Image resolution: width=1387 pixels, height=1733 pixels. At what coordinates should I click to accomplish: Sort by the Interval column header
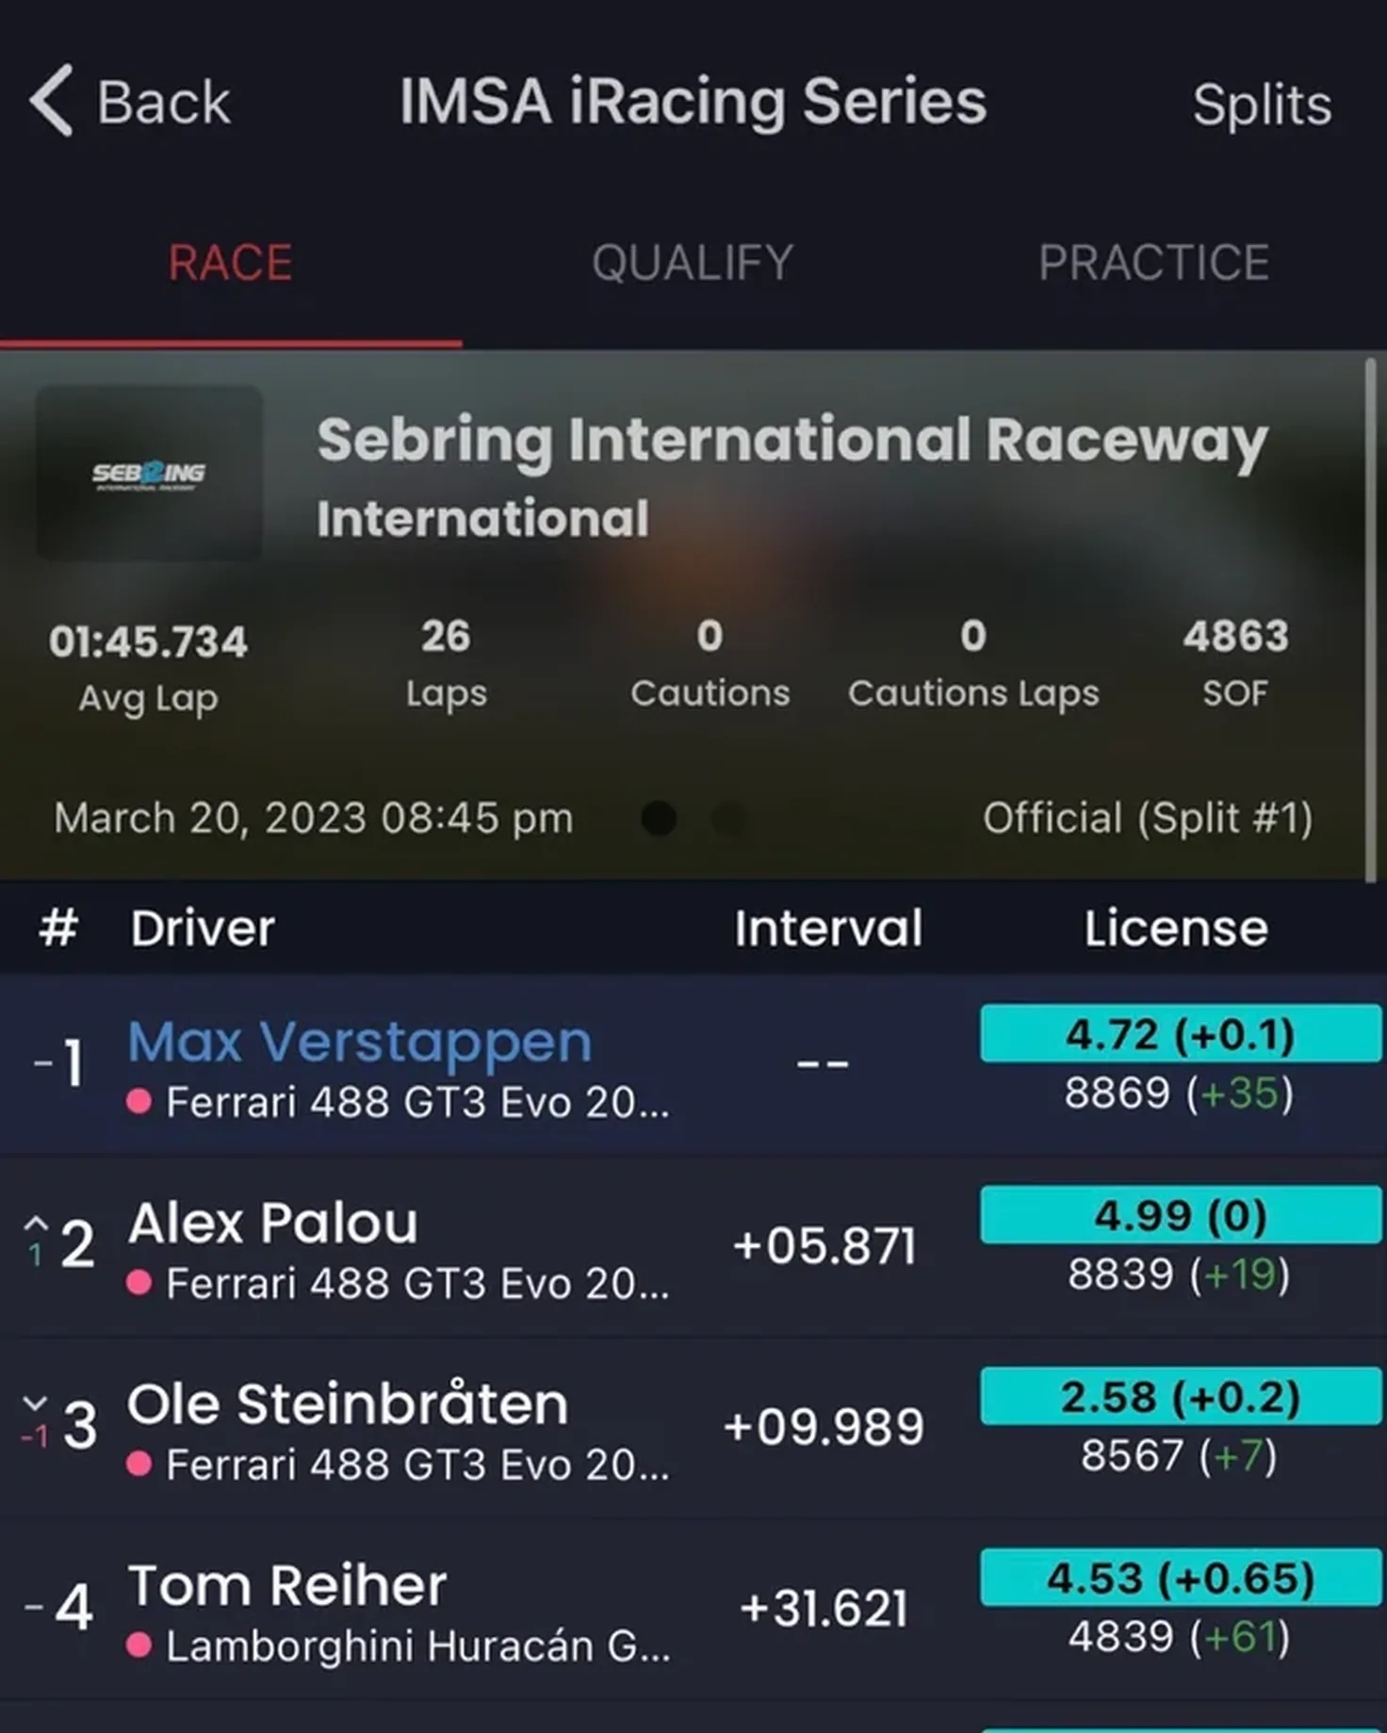(828, 928)
